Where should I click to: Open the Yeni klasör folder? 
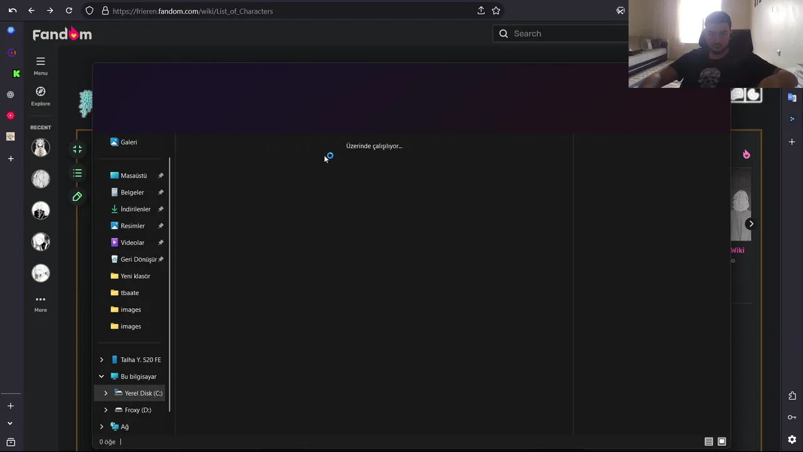(x=130, y=276)
